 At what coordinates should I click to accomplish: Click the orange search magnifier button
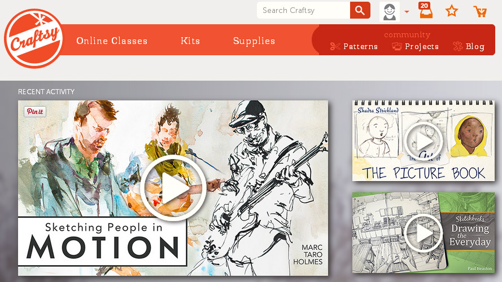coord(360,10)
